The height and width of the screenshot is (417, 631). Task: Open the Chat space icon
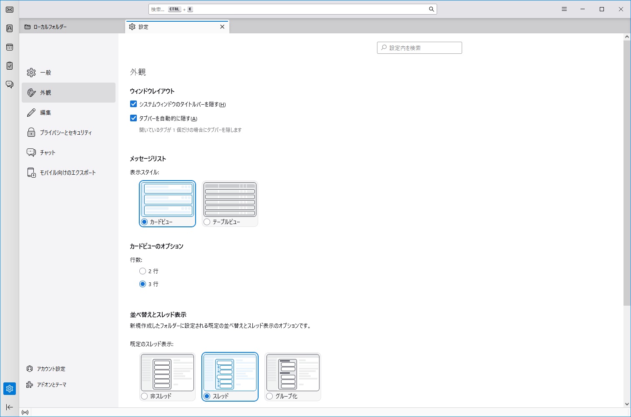coord(10,85)
